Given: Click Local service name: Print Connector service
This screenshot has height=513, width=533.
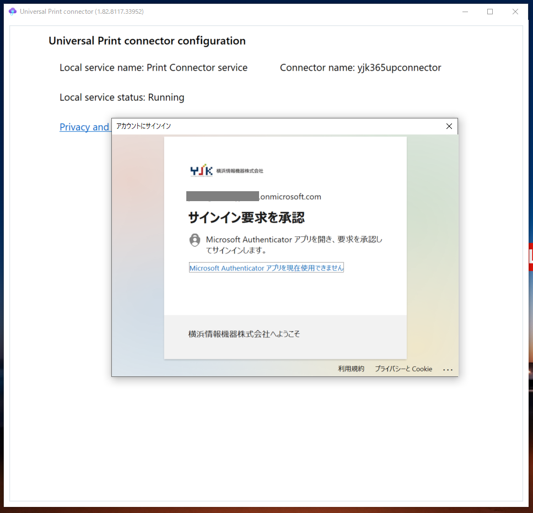Looking at the screenshot, I should [153, 68].
